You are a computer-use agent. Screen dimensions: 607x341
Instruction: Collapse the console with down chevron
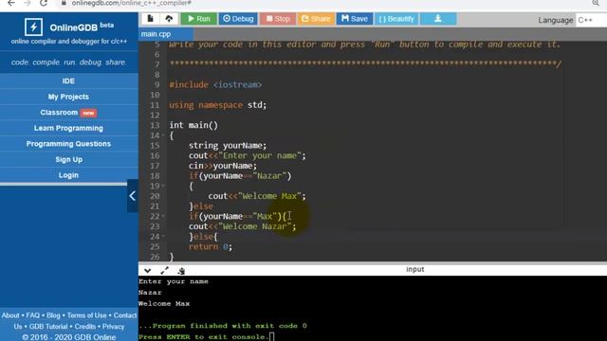148,270
